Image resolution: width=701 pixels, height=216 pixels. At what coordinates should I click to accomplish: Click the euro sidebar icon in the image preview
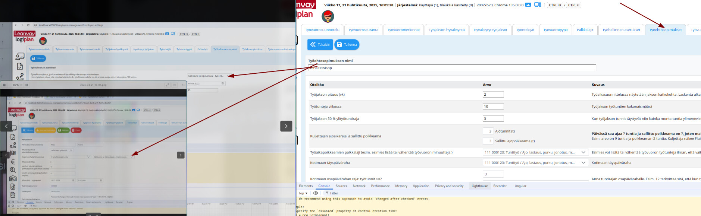[x=13, y=162]
